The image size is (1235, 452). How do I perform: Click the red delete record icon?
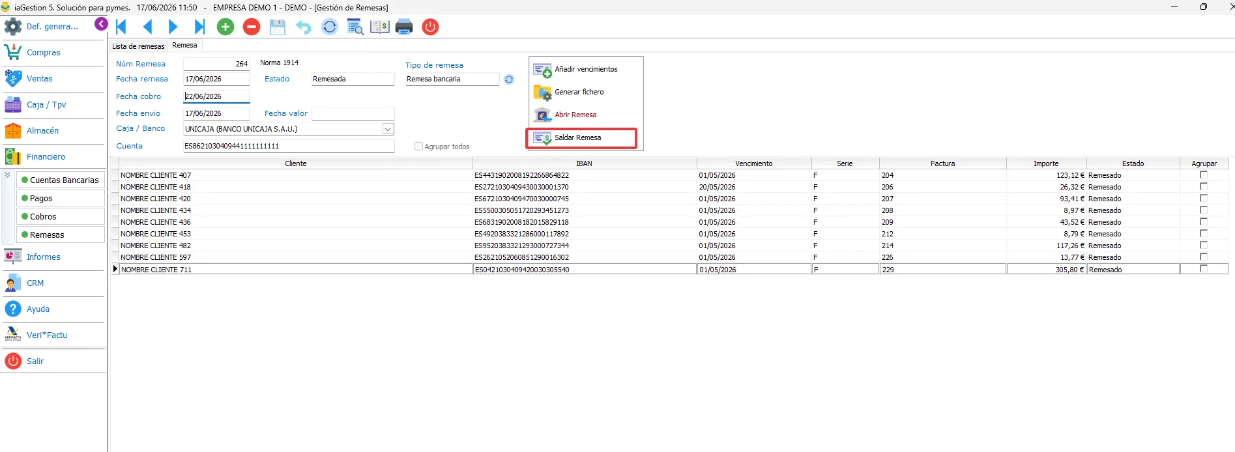coord(252,27)
